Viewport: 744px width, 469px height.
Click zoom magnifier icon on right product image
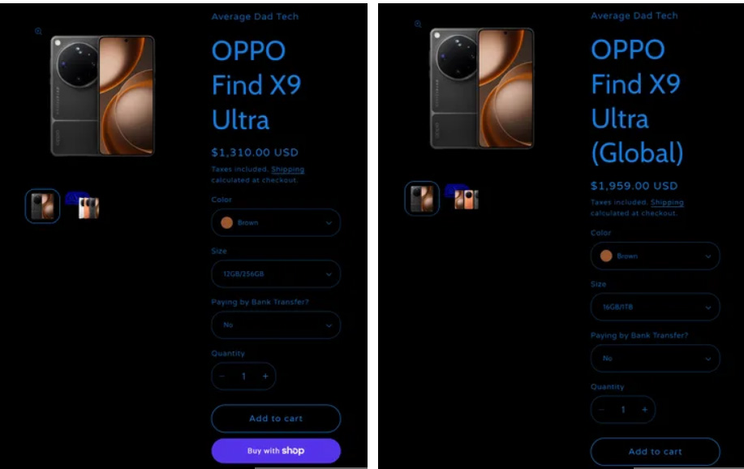pos(418,24)
